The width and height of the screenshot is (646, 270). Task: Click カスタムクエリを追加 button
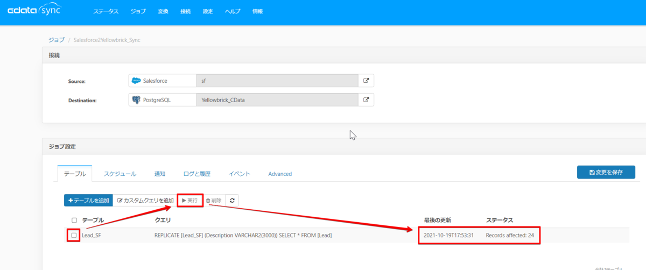click(x=145, y=200)
